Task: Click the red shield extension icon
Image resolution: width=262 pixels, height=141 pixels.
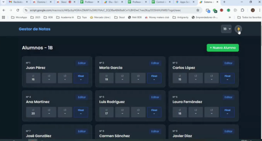Action: [x=222, y=10]
